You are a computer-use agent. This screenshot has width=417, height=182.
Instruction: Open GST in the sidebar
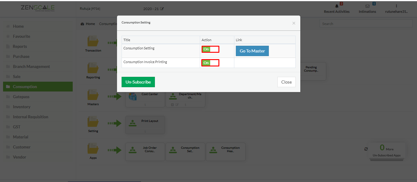[x=38, y=127]
